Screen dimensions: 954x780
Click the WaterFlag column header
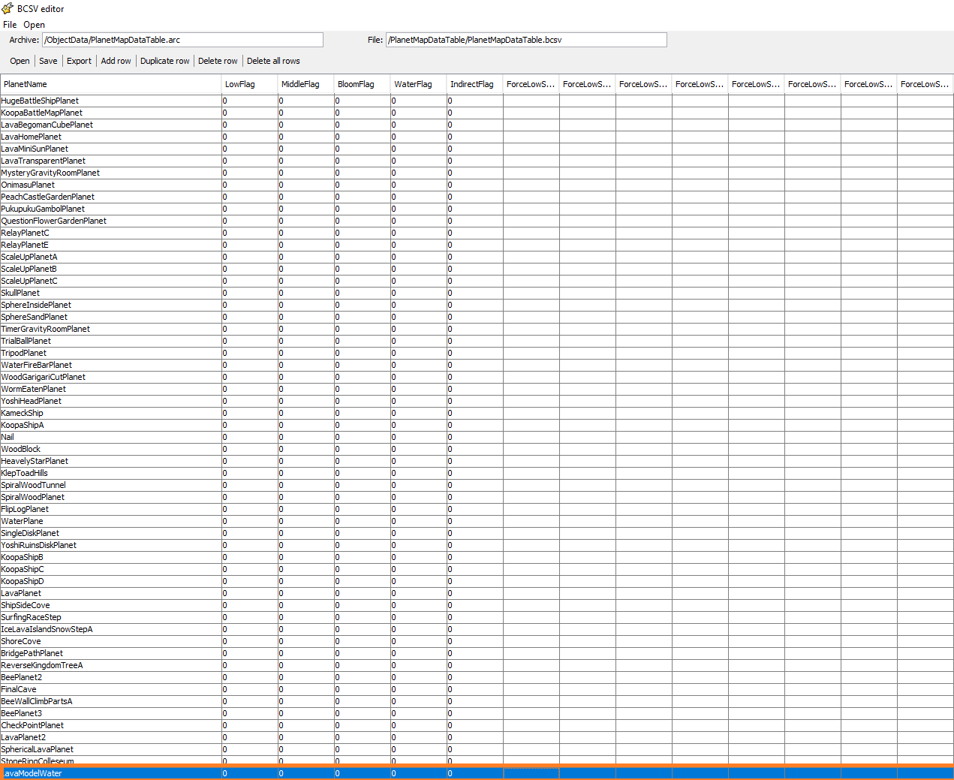(419, 84)
